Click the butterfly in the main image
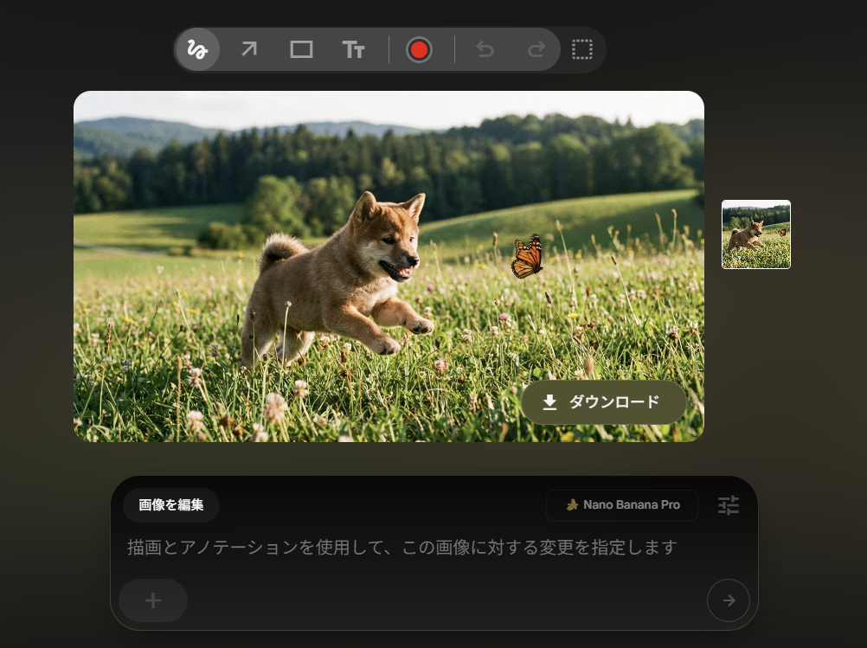Screen dimensions: 867x648 tap(527, 257)
